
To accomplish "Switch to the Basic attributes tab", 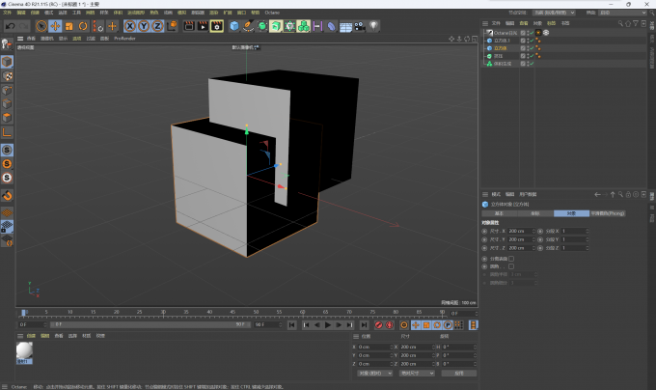I will click(x=500, y=213).
